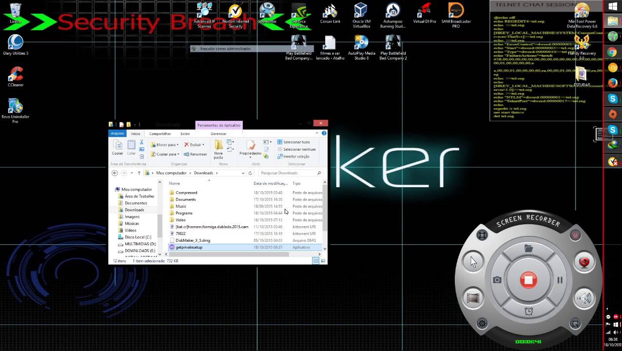Take a screenshot with the camera icon
This screenshot has width=622, height=351.
pos(497,280)
